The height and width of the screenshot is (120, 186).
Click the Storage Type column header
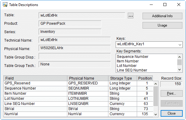tap(123, 78)
